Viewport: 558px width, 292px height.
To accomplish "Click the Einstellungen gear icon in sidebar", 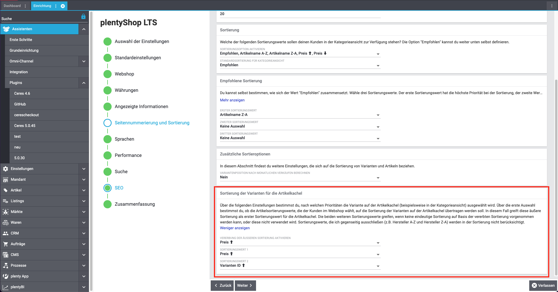I will [x=6, y=169].
